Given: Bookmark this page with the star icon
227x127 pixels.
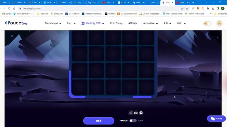Looking at the screenshot, I should pos(187,8).
